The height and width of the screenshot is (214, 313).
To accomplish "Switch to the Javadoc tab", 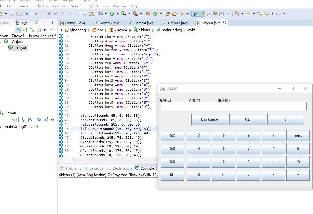I will click(94, 168).
